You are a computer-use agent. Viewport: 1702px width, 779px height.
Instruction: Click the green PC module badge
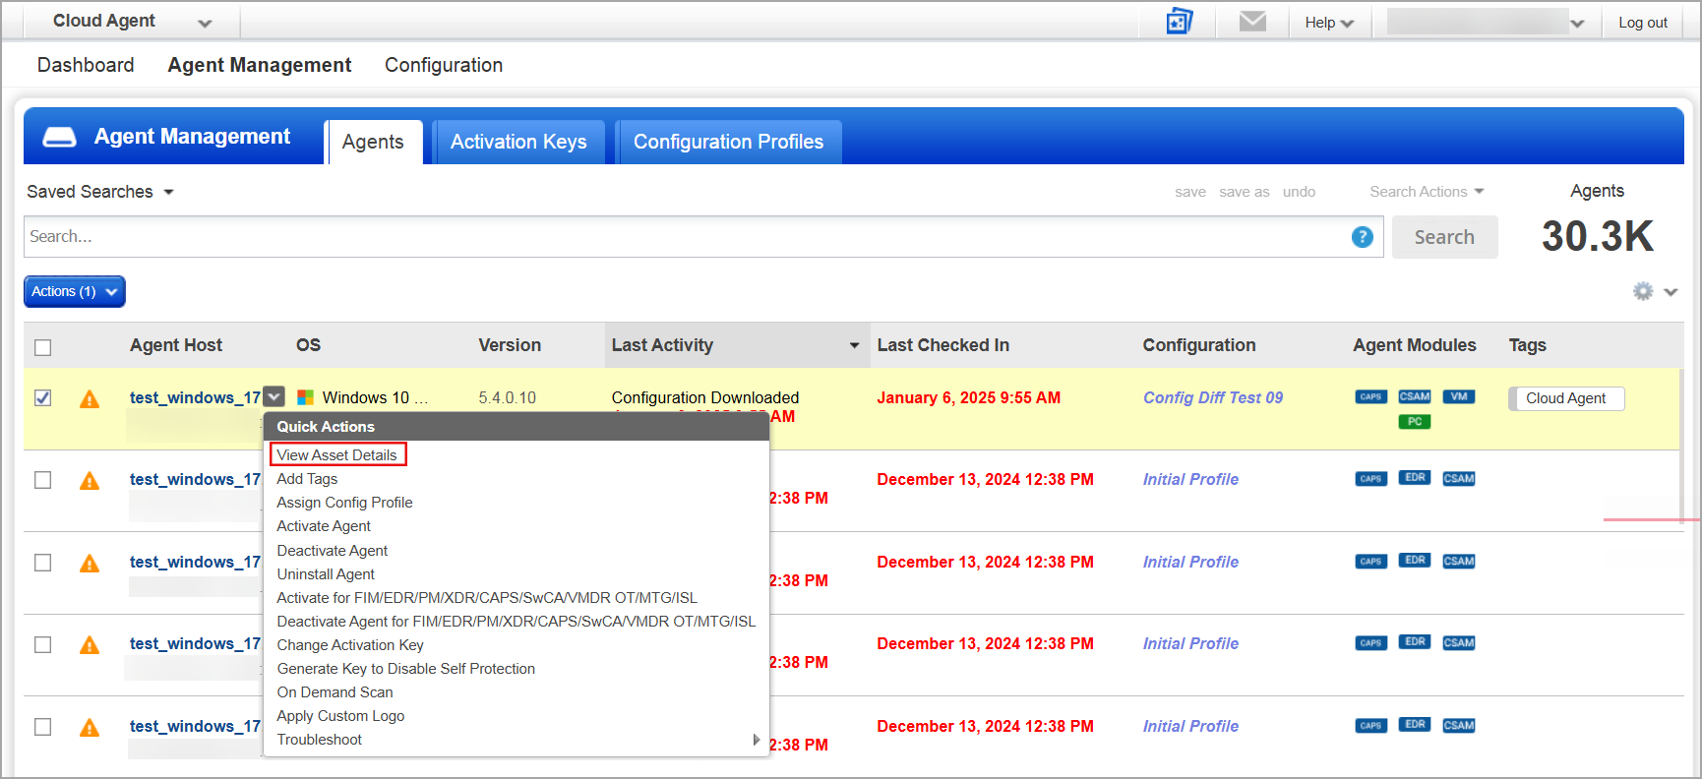(1415, 421)
